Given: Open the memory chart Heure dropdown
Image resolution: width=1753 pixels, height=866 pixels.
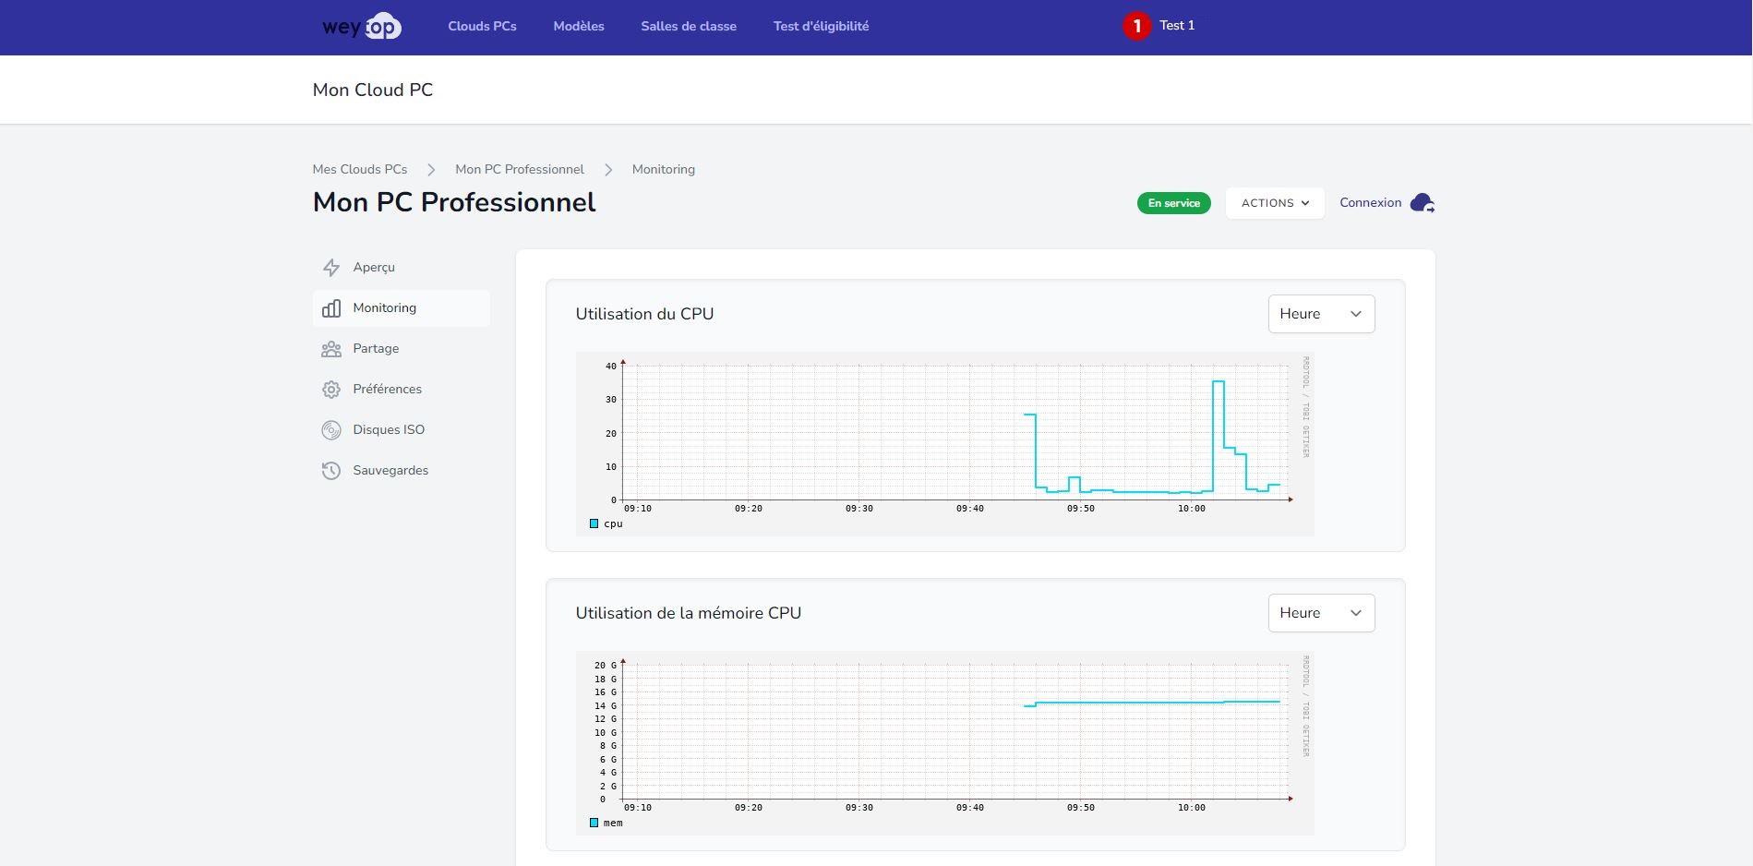Looking at the screenshot, I should [1321, 612].
